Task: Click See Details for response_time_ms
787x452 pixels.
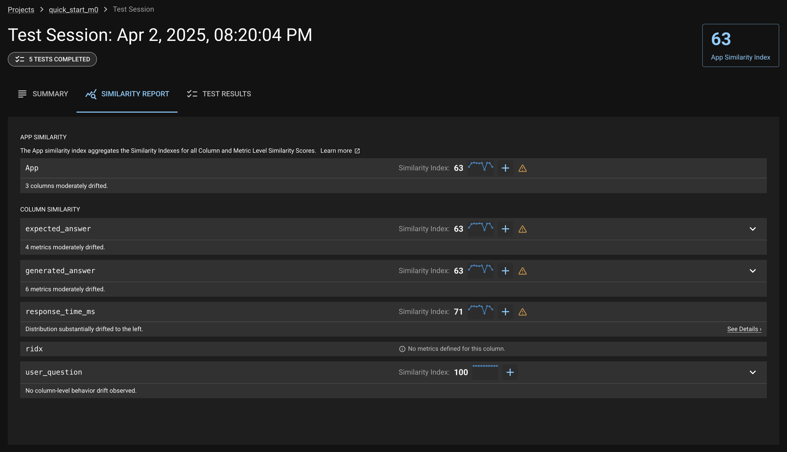Action: coord(744,329)
